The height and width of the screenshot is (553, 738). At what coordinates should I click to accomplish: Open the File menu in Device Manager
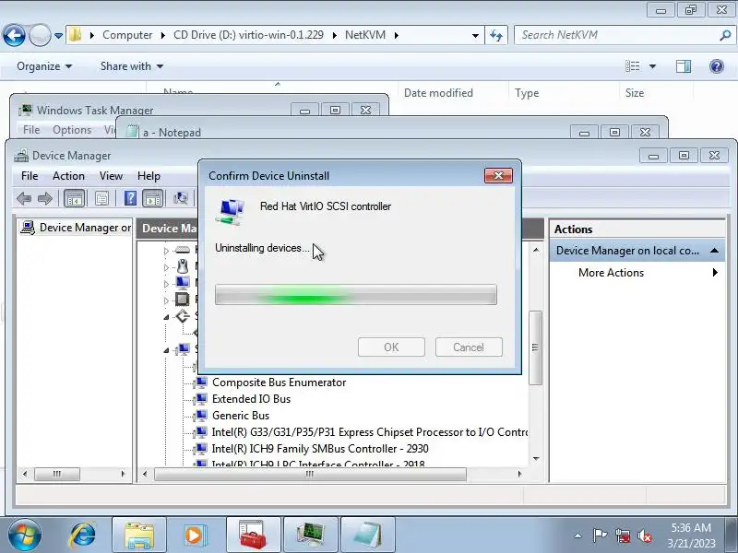(30, 176)
